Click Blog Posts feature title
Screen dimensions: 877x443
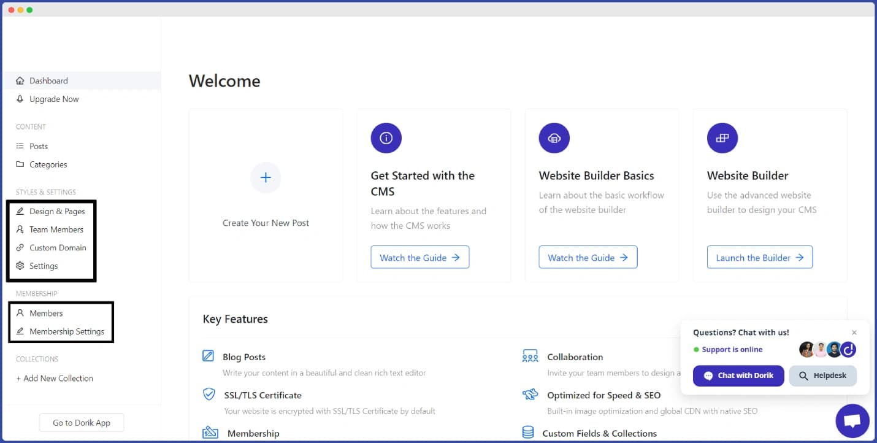[x=244, y=357]
